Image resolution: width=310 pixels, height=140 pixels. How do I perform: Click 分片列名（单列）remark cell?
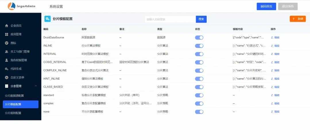coord(129,95)
